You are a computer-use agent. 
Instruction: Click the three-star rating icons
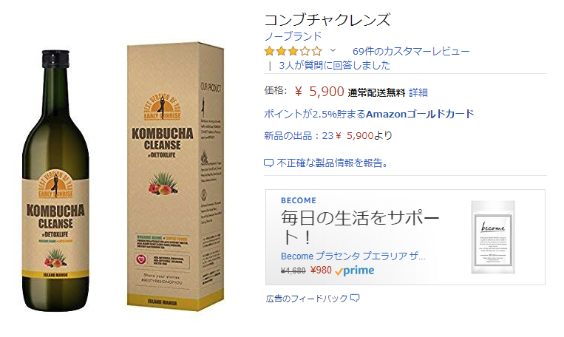[x=293, y=51]
